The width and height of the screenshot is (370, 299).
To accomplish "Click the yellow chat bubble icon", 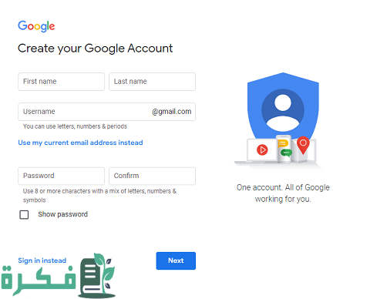I will (x=283, y=143).
